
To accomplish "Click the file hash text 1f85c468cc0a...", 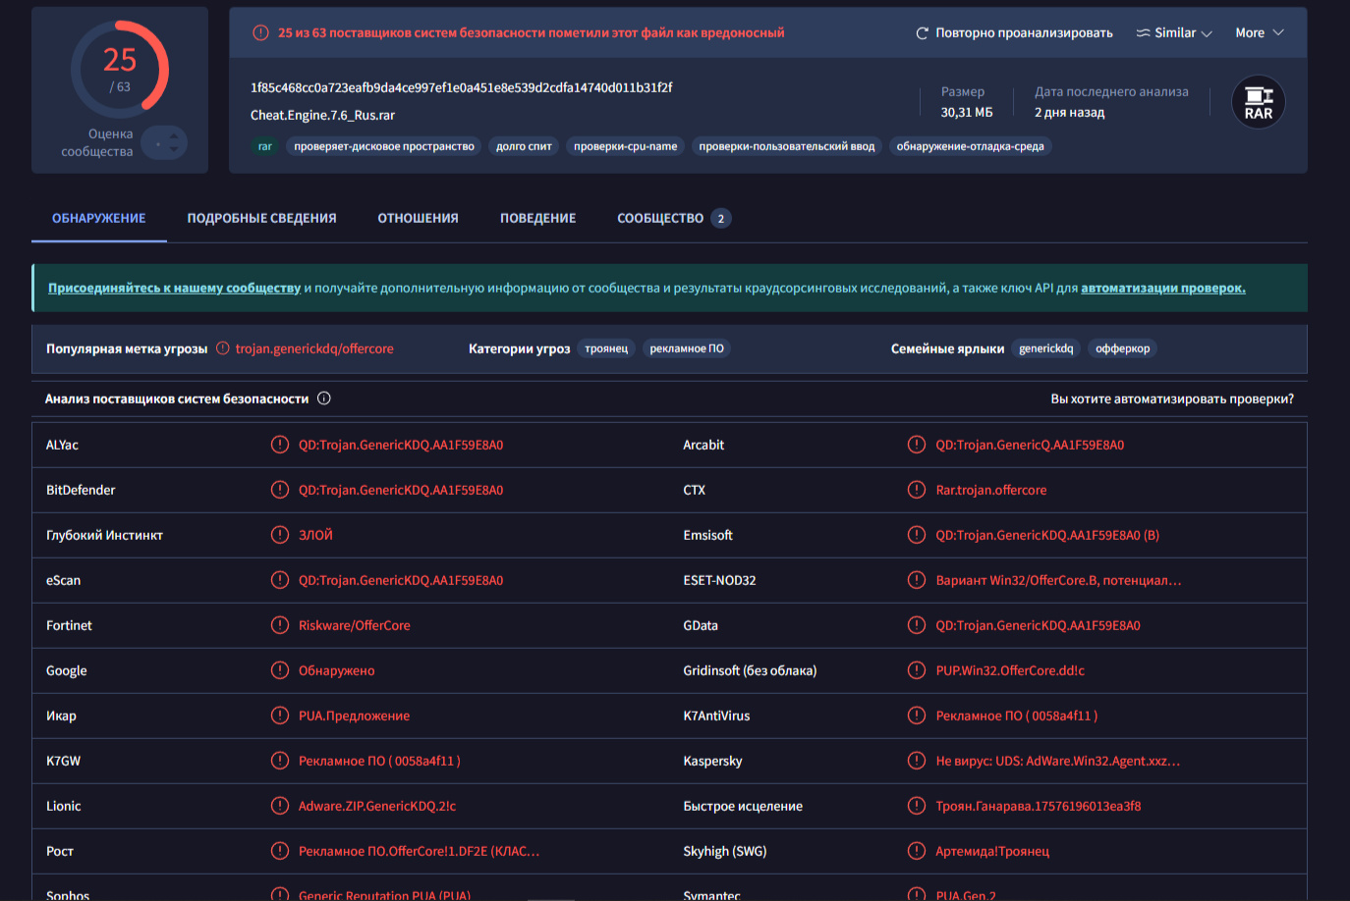I will (x=461, y=87).
